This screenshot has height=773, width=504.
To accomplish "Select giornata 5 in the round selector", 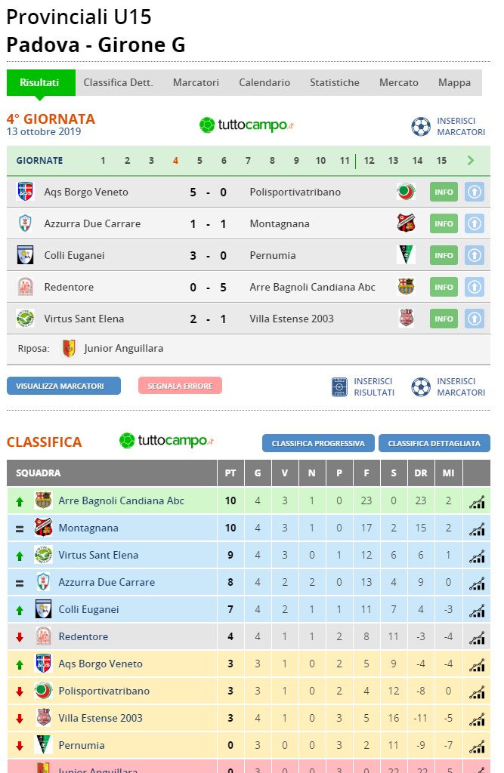I will pyautogui.click(x=199, y=161).
